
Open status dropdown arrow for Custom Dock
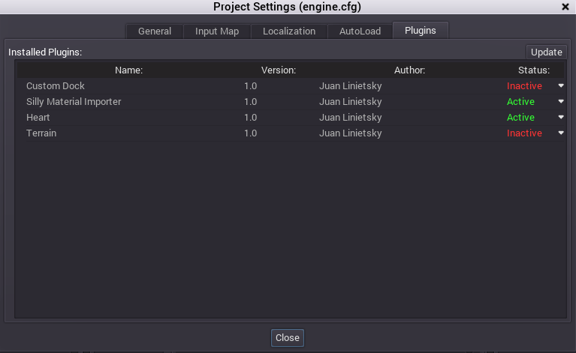click(x=560, y=85)
